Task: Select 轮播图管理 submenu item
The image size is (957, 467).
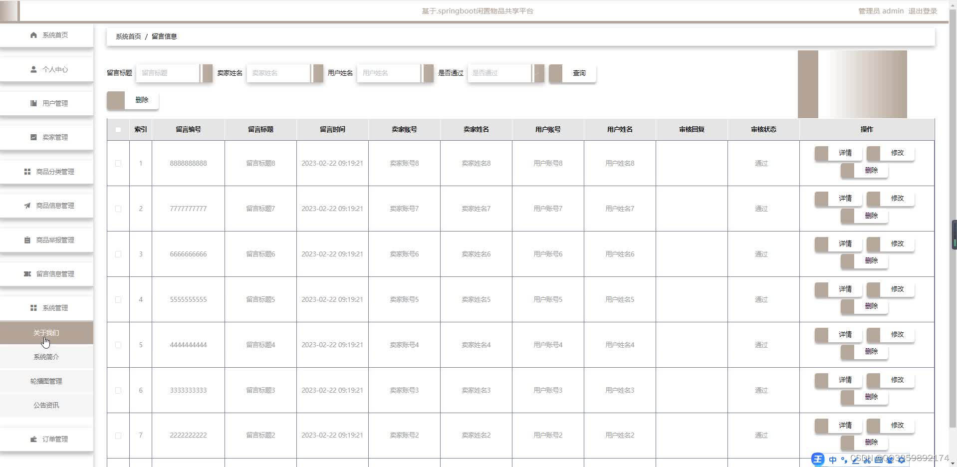Action: click(x=46, y=381)
